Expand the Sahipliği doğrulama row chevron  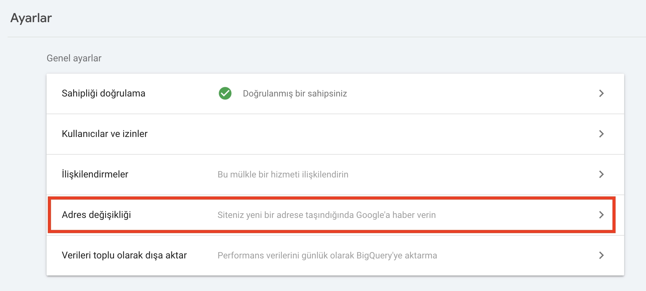click(x=601, y=93)
